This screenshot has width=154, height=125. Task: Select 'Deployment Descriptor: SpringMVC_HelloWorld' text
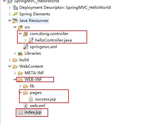[x=65, y=8]
